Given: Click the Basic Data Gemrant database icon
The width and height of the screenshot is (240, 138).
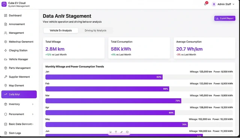Looking at the screenshot, I should click(6, 124).
